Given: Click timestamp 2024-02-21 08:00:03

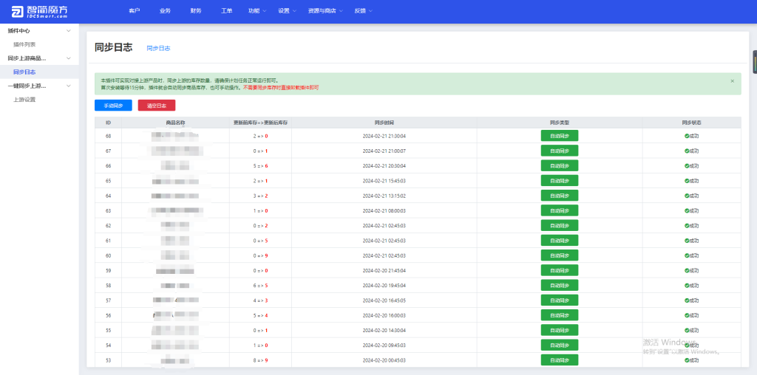Looking at the screenshot, I should (384, 210).
